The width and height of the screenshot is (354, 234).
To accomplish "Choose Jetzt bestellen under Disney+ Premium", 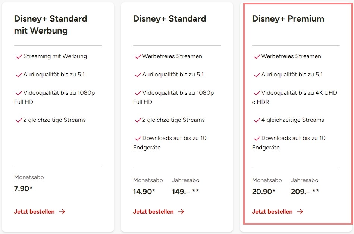I will (272, 212).
